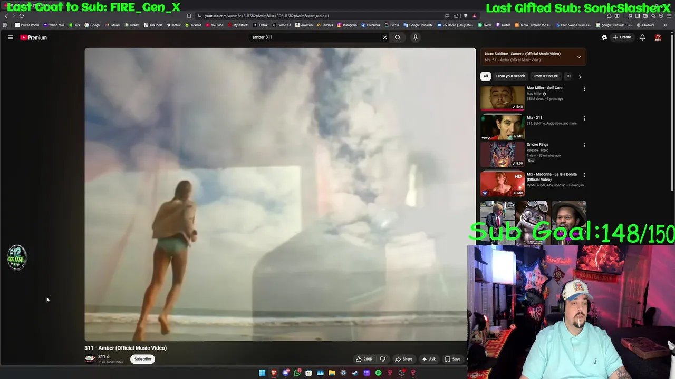Subscribe to the 311 channel

pyautogui.click(x=142, y=359)
